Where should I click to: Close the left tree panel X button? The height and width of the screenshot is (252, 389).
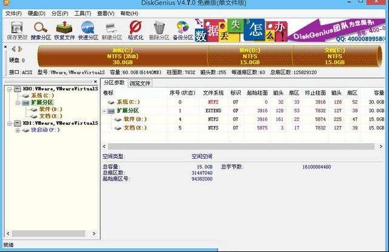(95, 81)
